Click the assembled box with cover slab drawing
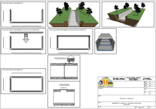The image size is (156, 109). pyautogui.click(x=70, y=41)
